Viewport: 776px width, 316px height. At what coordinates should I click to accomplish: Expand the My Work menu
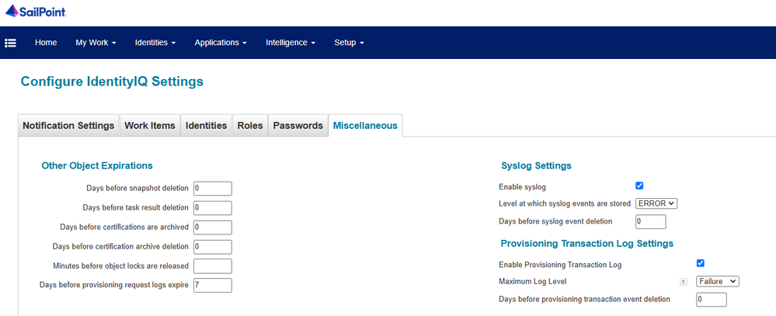96,42
